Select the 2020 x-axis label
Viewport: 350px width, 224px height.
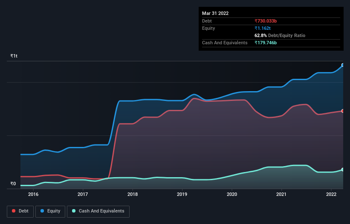pyautogui.click(x=232, y=194)
